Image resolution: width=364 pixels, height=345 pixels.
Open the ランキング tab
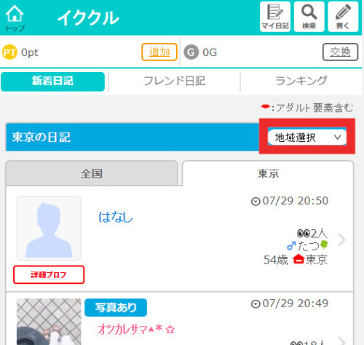301,82
